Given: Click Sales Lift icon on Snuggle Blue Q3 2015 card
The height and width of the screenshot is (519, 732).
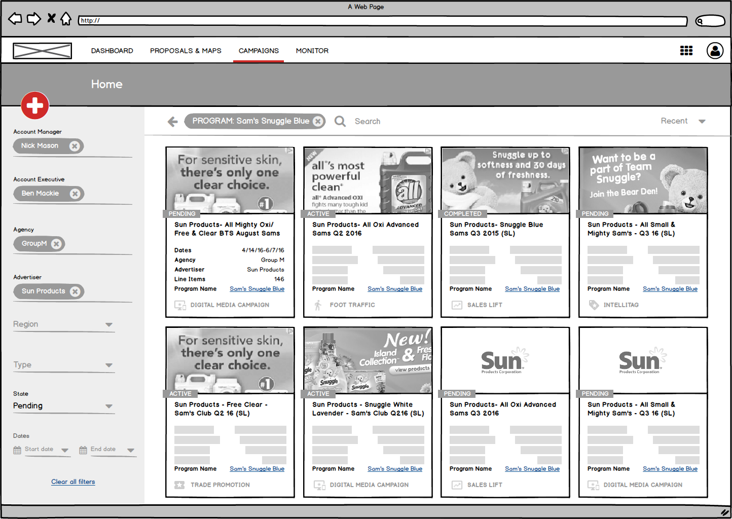Looking at the screenshot, I should tap(457, 305).
